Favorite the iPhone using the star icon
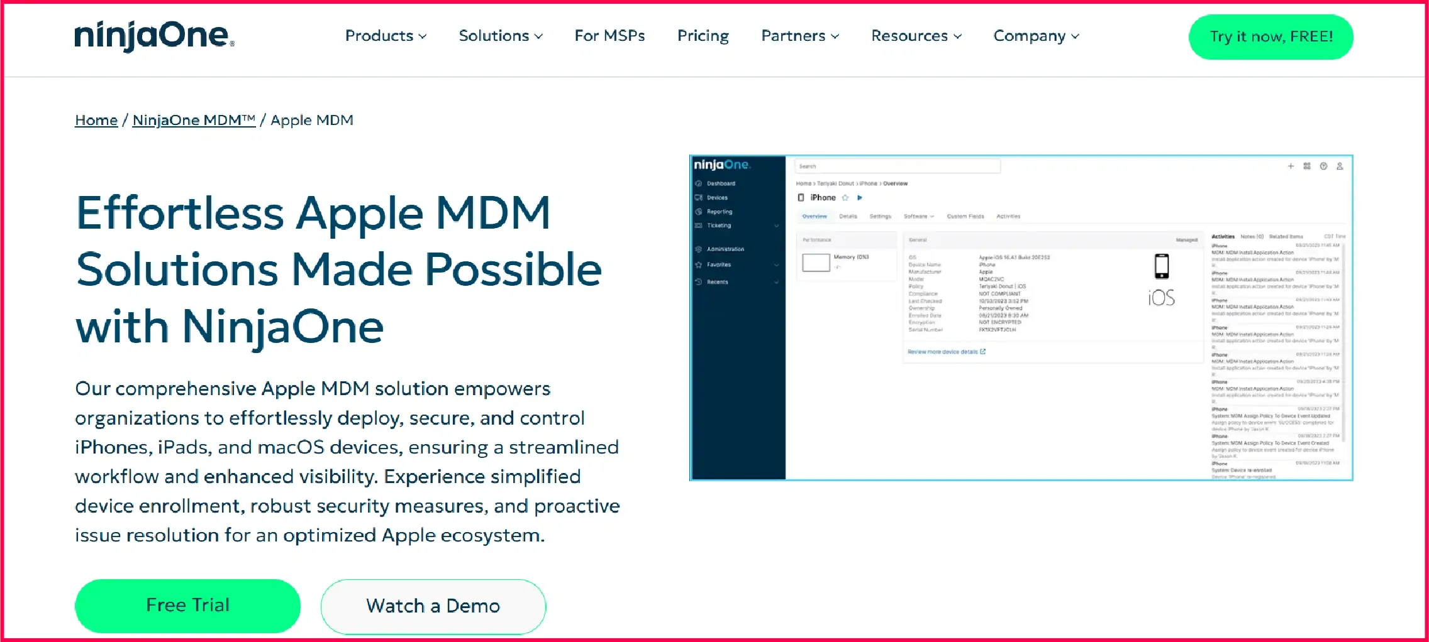The height and width of the screenshot is (642, 1429). (845, 198)
